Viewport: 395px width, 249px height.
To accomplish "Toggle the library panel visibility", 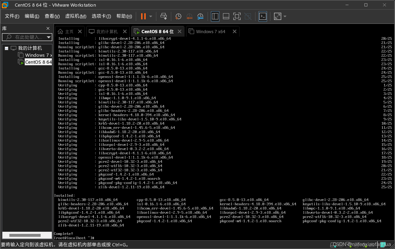I will tap(215, 16).
